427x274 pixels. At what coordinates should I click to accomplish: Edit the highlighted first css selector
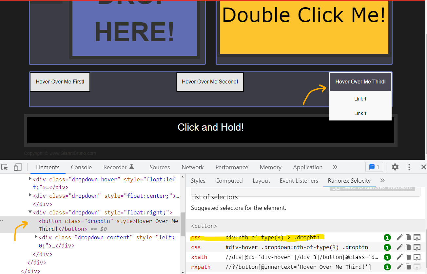[x=399, y=237]
